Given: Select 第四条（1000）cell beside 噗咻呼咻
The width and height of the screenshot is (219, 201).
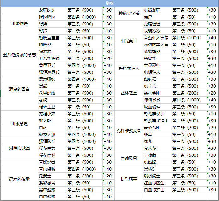Looking at the screenshot, I should 85,17.
